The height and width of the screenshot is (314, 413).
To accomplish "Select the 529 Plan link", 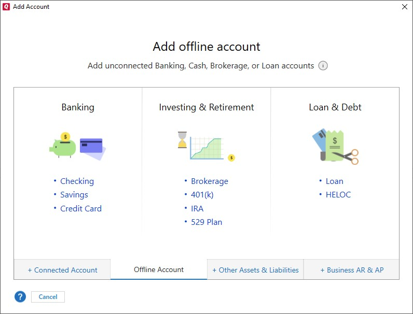I will click(x=206, y=222).
